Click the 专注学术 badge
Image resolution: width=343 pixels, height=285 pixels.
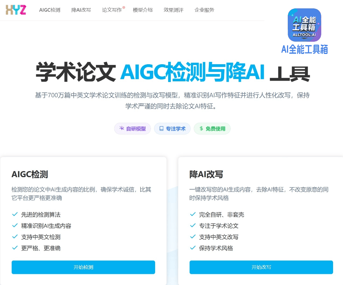[x=172, y=129]
